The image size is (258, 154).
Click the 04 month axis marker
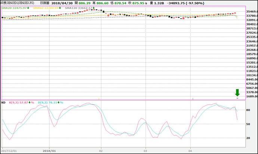[190, 151]
